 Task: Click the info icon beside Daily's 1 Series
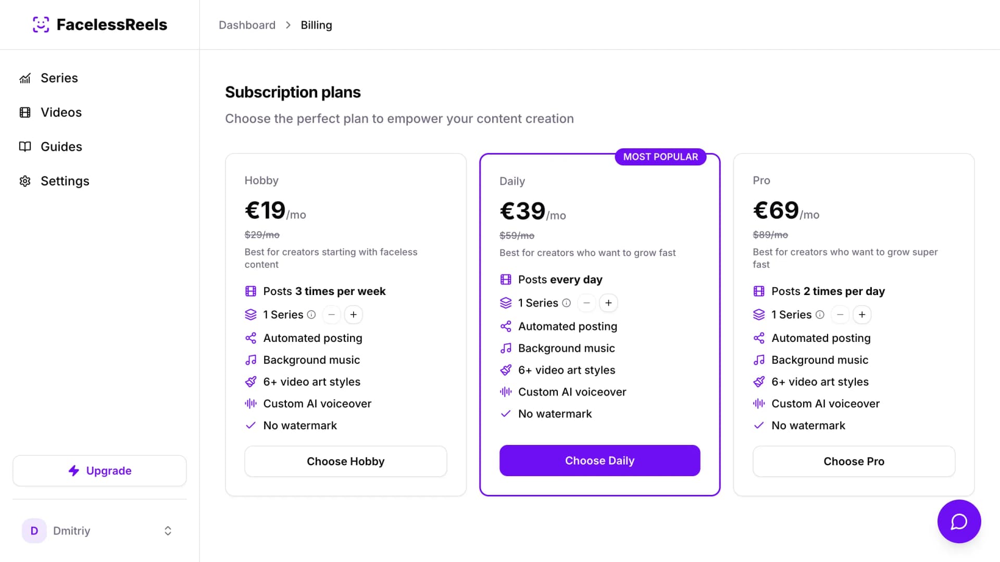coord(566,302)
